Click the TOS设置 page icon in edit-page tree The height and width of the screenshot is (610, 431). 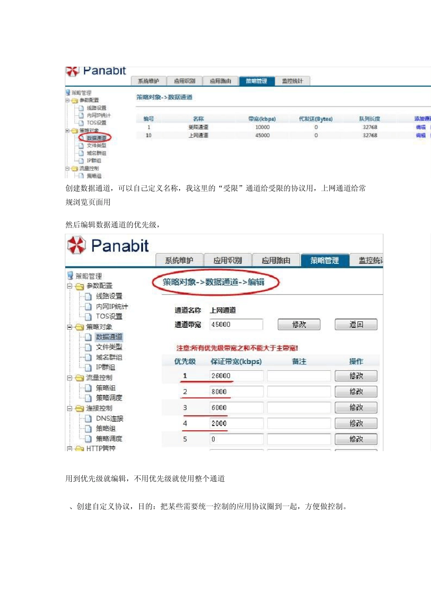(88, 316)
